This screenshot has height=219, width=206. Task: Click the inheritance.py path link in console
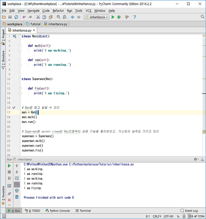tap(101, 164)
